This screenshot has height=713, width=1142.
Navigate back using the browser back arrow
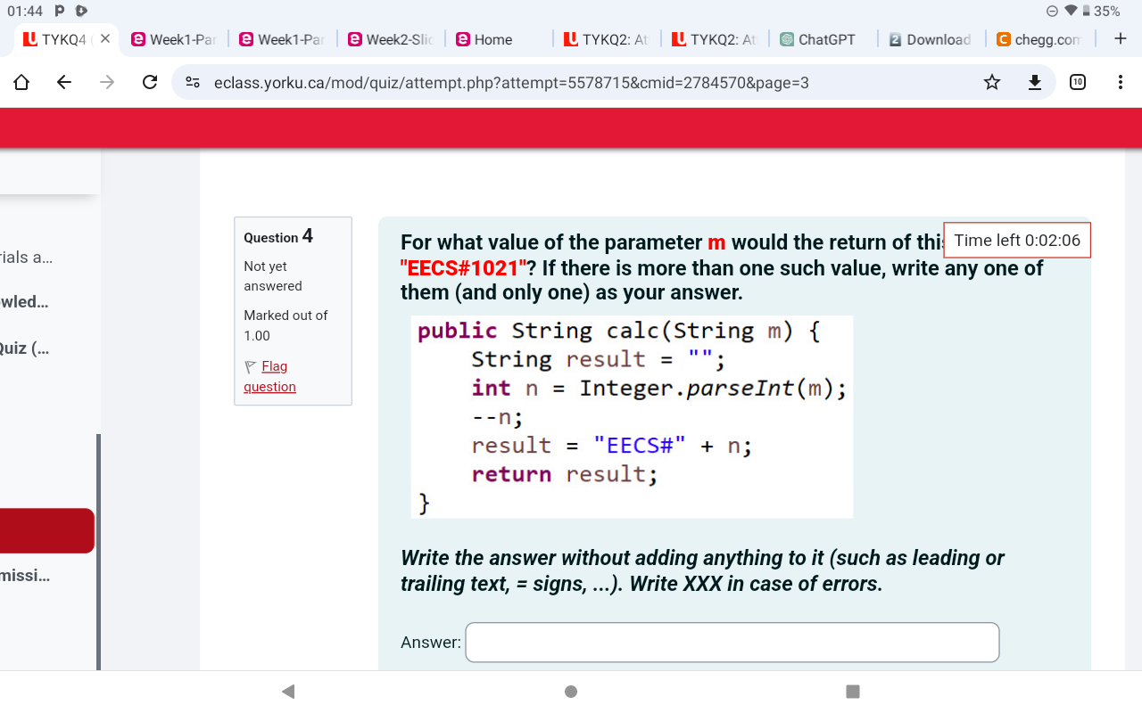click(x=63, y=82)
